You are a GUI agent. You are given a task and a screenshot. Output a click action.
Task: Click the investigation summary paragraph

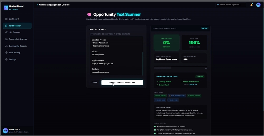click(x=179, y=113)
